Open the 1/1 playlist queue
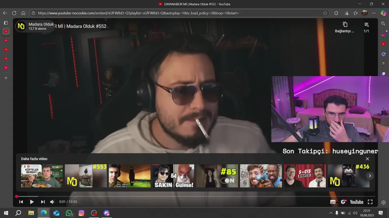 [367, 27]
